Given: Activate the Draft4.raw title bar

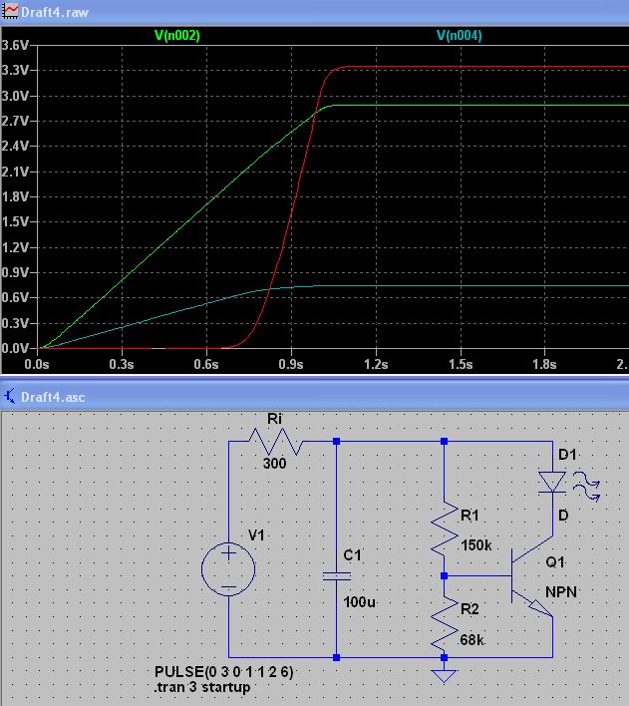Looking at the screenshot, I should coord(314,12).
